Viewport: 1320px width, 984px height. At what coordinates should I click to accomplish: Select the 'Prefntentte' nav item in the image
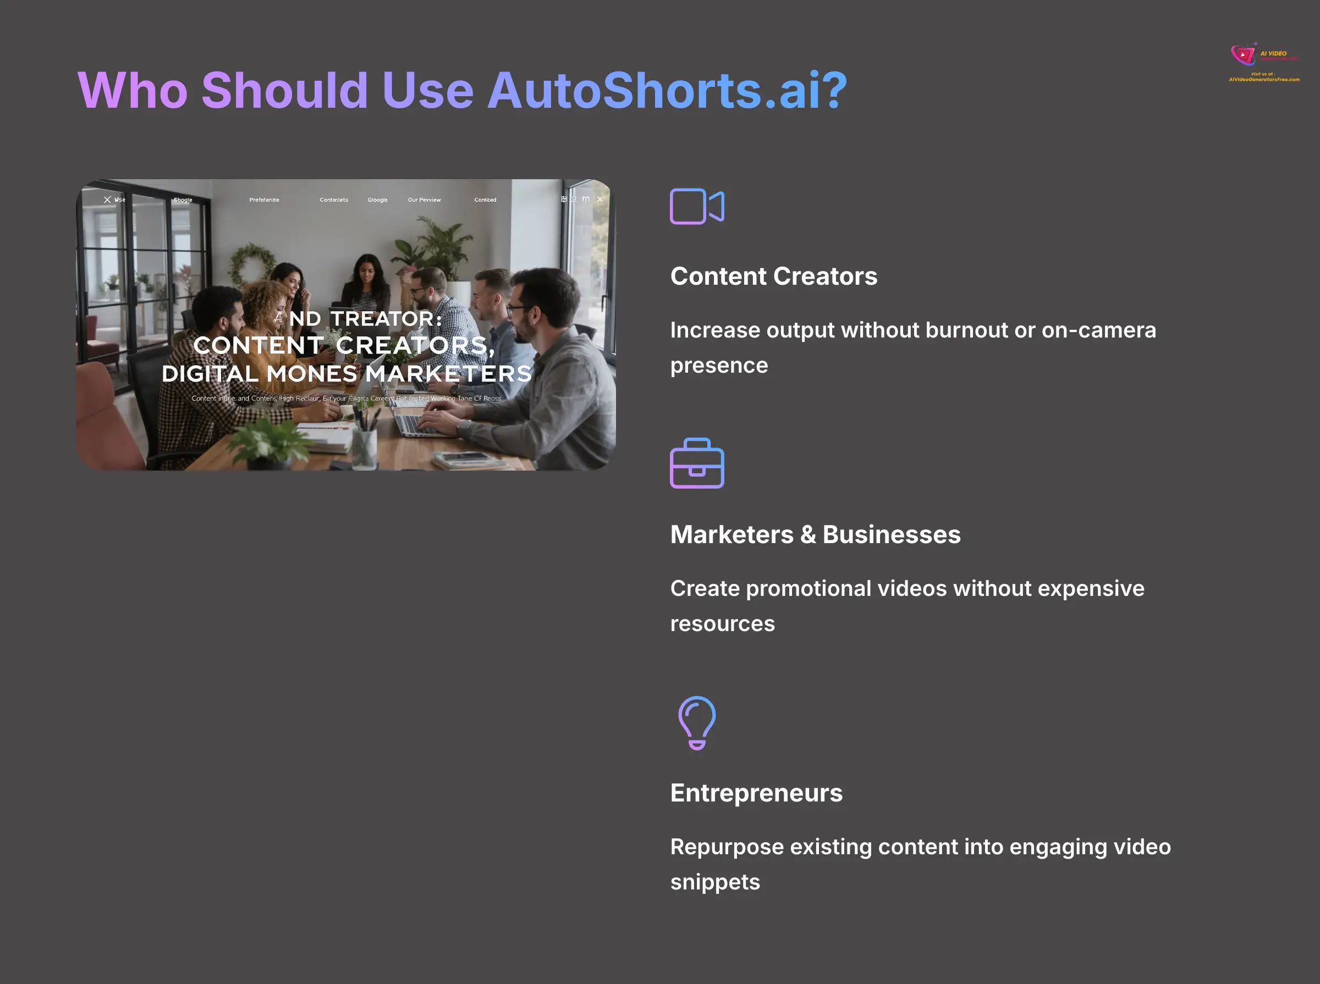264,200
